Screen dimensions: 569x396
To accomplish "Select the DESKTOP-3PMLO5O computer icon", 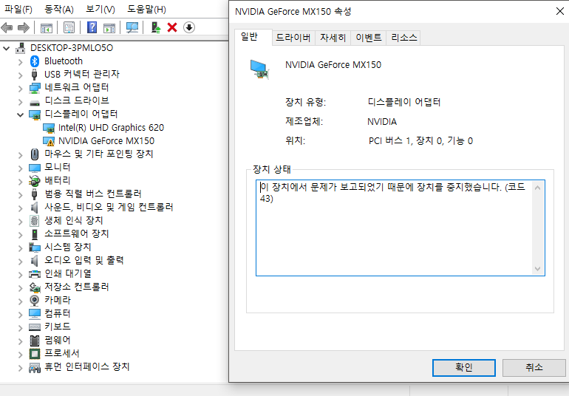I will click(x=21, y=48).
